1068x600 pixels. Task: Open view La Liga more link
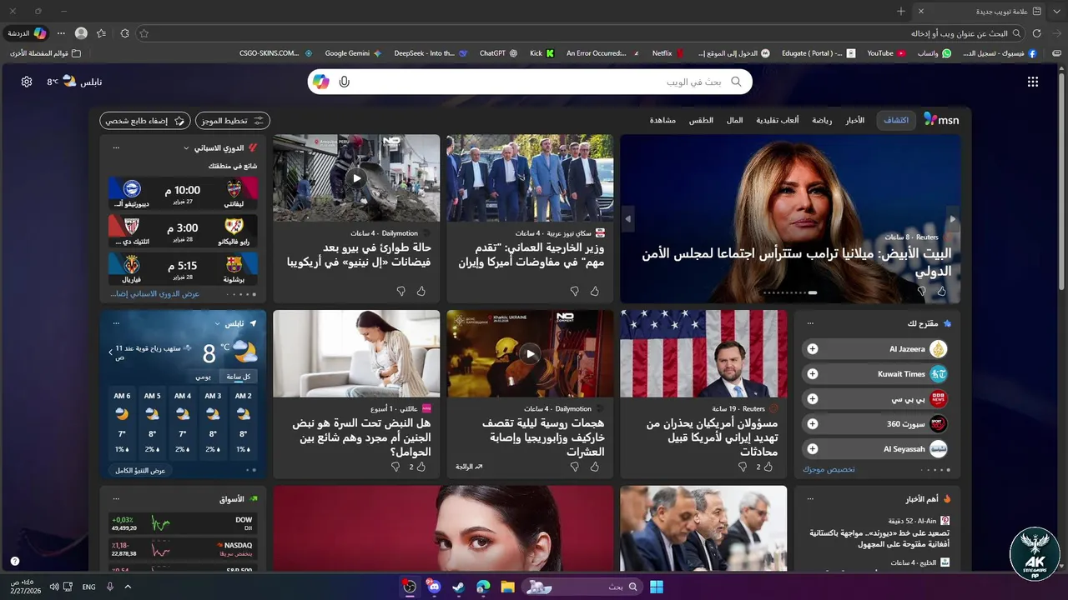(155, 294)
